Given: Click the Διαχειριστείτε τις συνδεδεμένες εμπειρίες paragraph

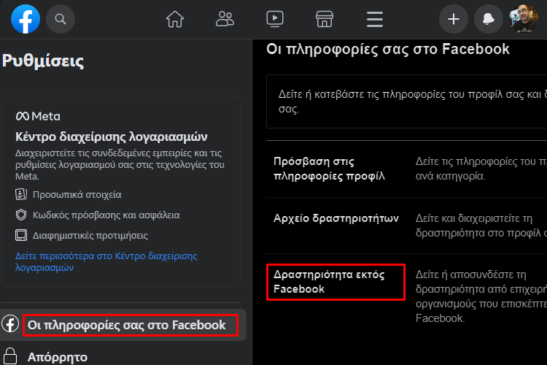Looking at the screenshot, I should [120, 164].
